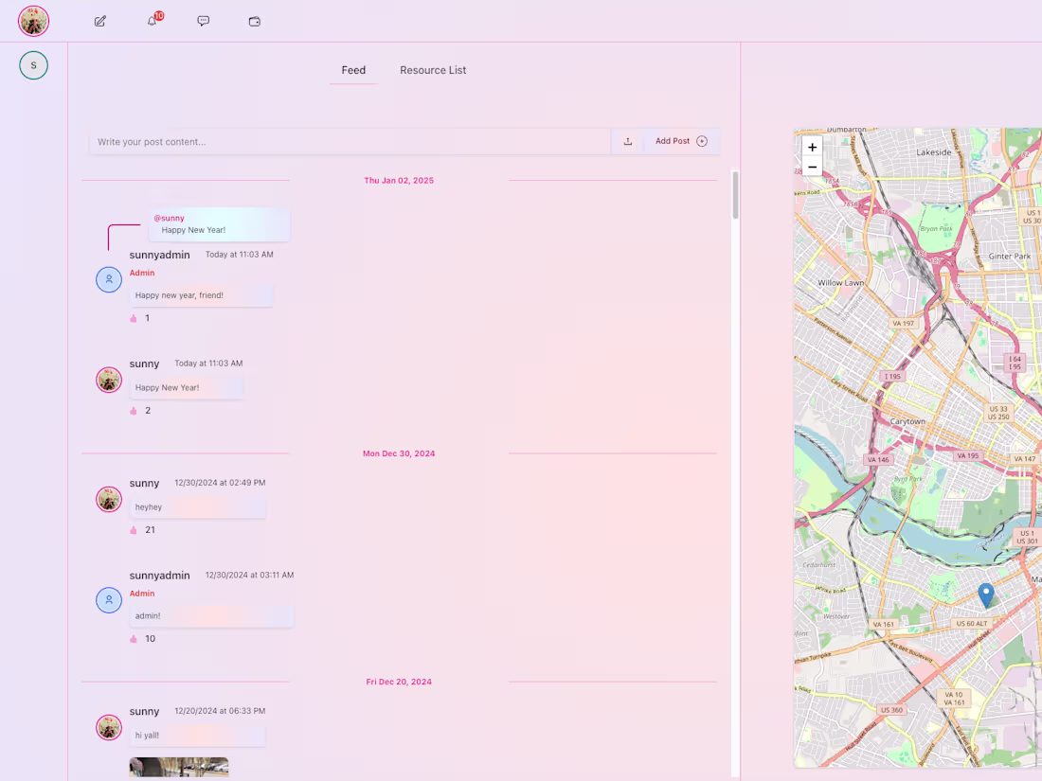Zoom out on the map
This screenshot has width=1042, height=781.
(812, 167)
